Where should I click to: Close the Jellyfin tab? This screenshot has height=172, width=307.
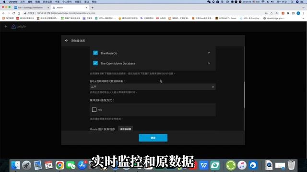tap(86, 8)
